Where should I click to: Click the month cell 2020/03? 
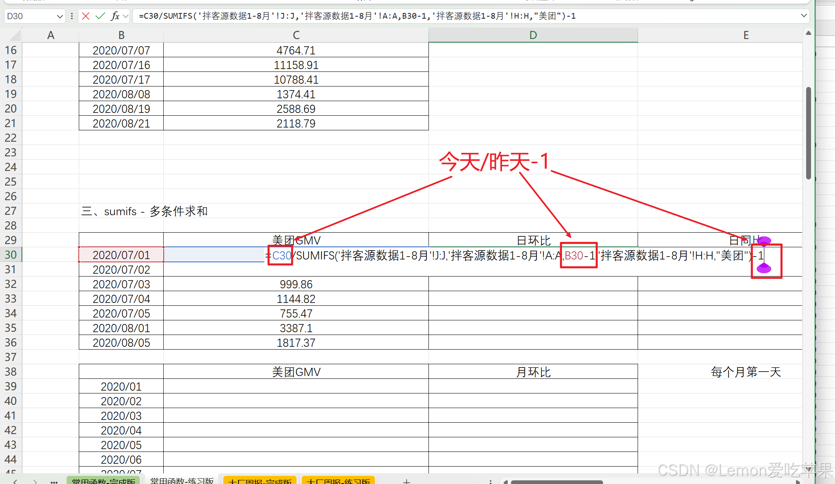point(121,416)
